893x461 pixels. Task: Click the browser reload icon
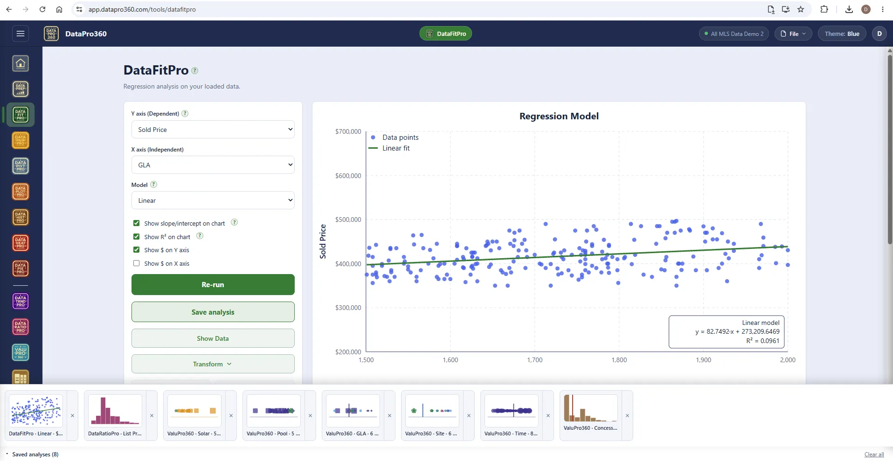click(x=42, y=9)
